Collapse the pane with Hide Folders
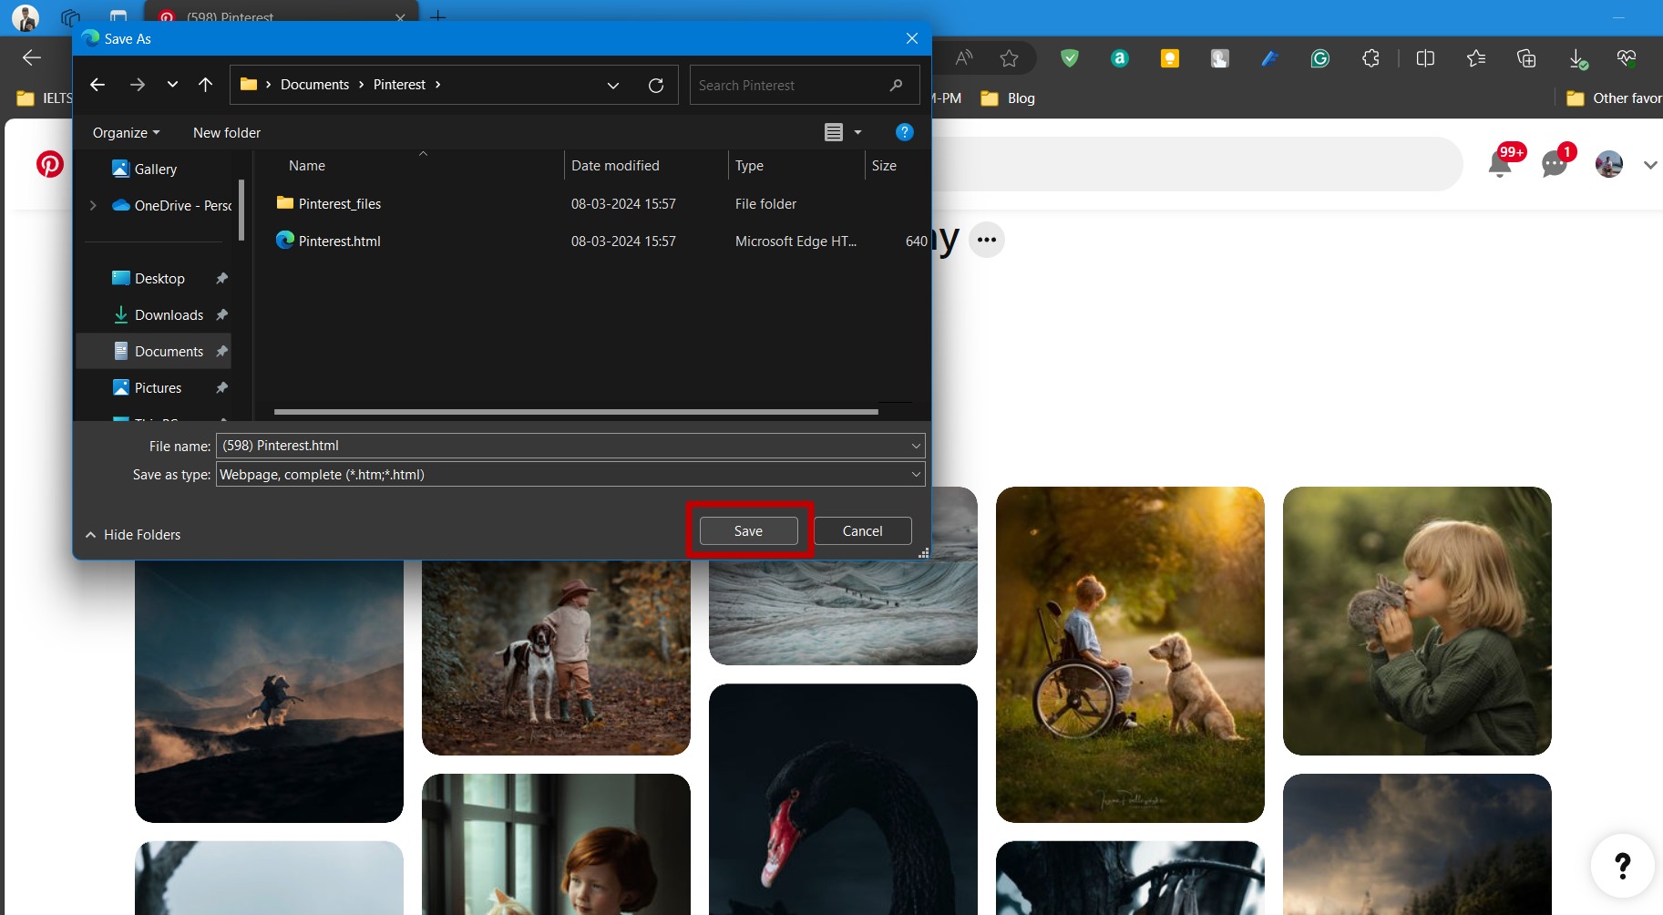Screen dimensions: 1663x915 pyautogui.click(x=133, y=535)
